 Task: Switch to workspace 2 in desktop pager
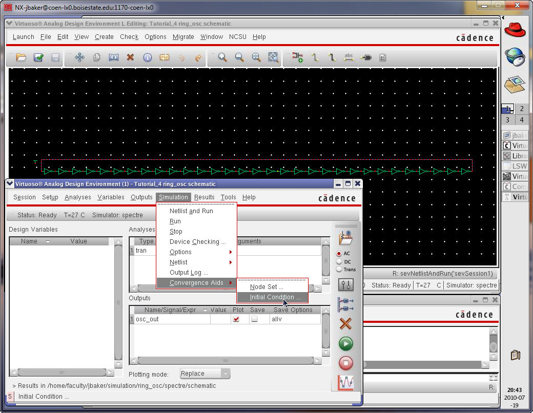click(521, 109)
